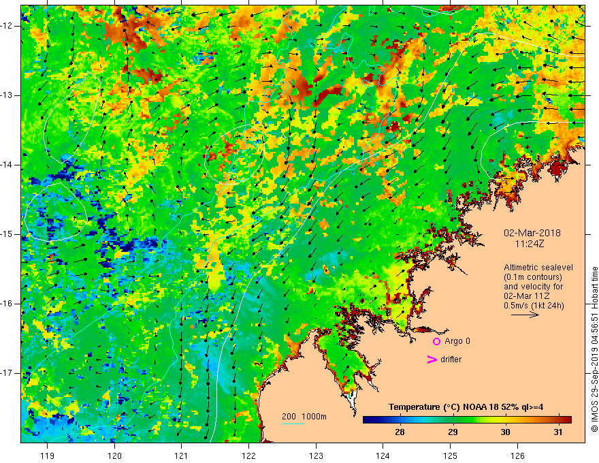Click the magenta drifter arrow symbol

pos(432,360)
